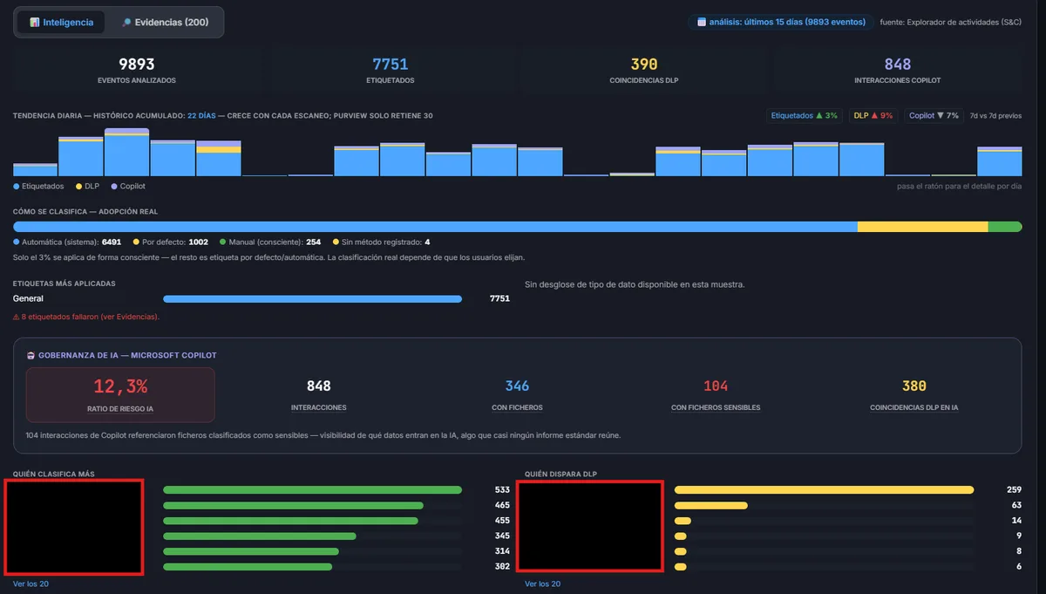The width and height of the screenshot is (1046, 594).
Task: Click the yellow segment of classification bar
Action: (x=923, y=227)
